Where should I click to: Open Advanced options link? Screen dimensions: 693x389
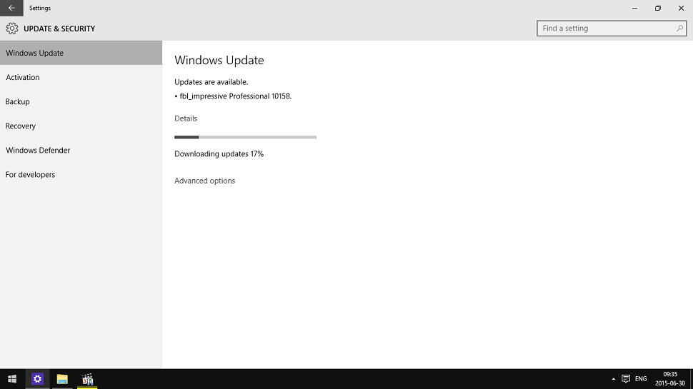pos(204,181)
